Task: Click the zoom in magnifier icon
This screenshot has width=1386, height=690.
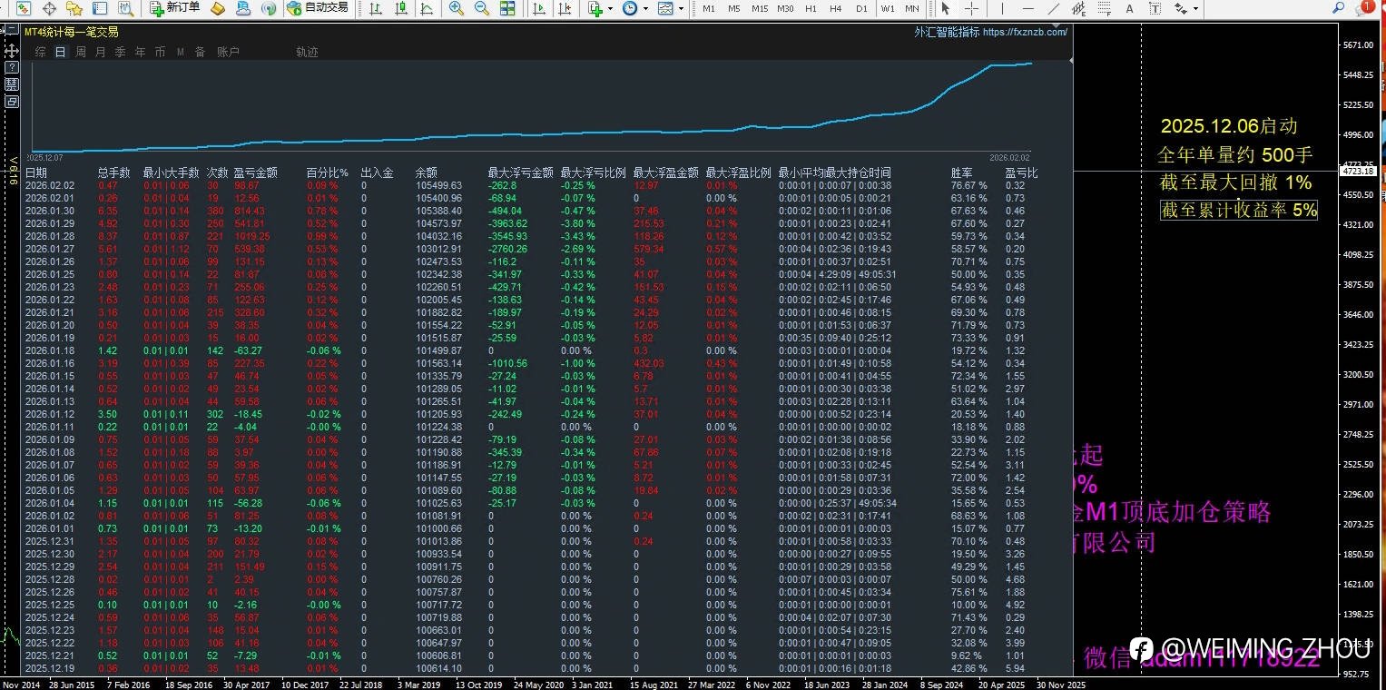Action: tap(457, 8)
